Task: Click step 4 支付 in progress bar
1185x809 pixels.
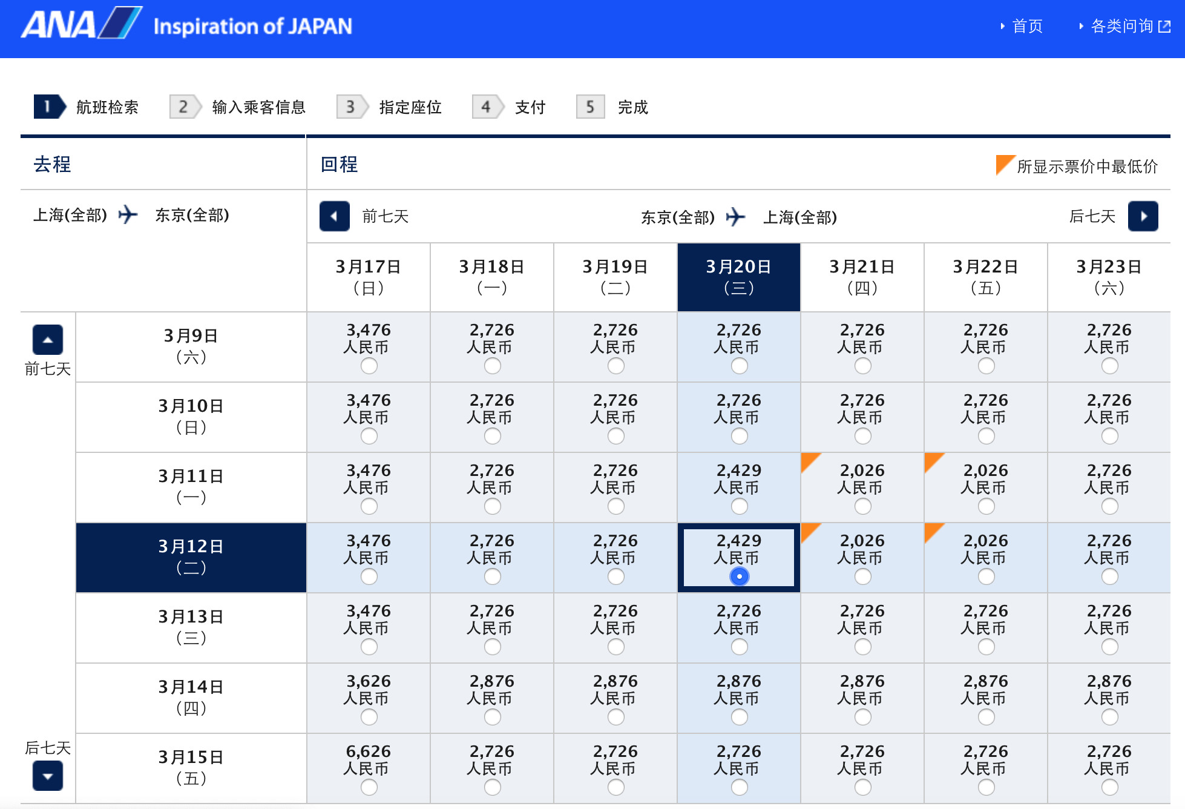Action: [530, 107]
